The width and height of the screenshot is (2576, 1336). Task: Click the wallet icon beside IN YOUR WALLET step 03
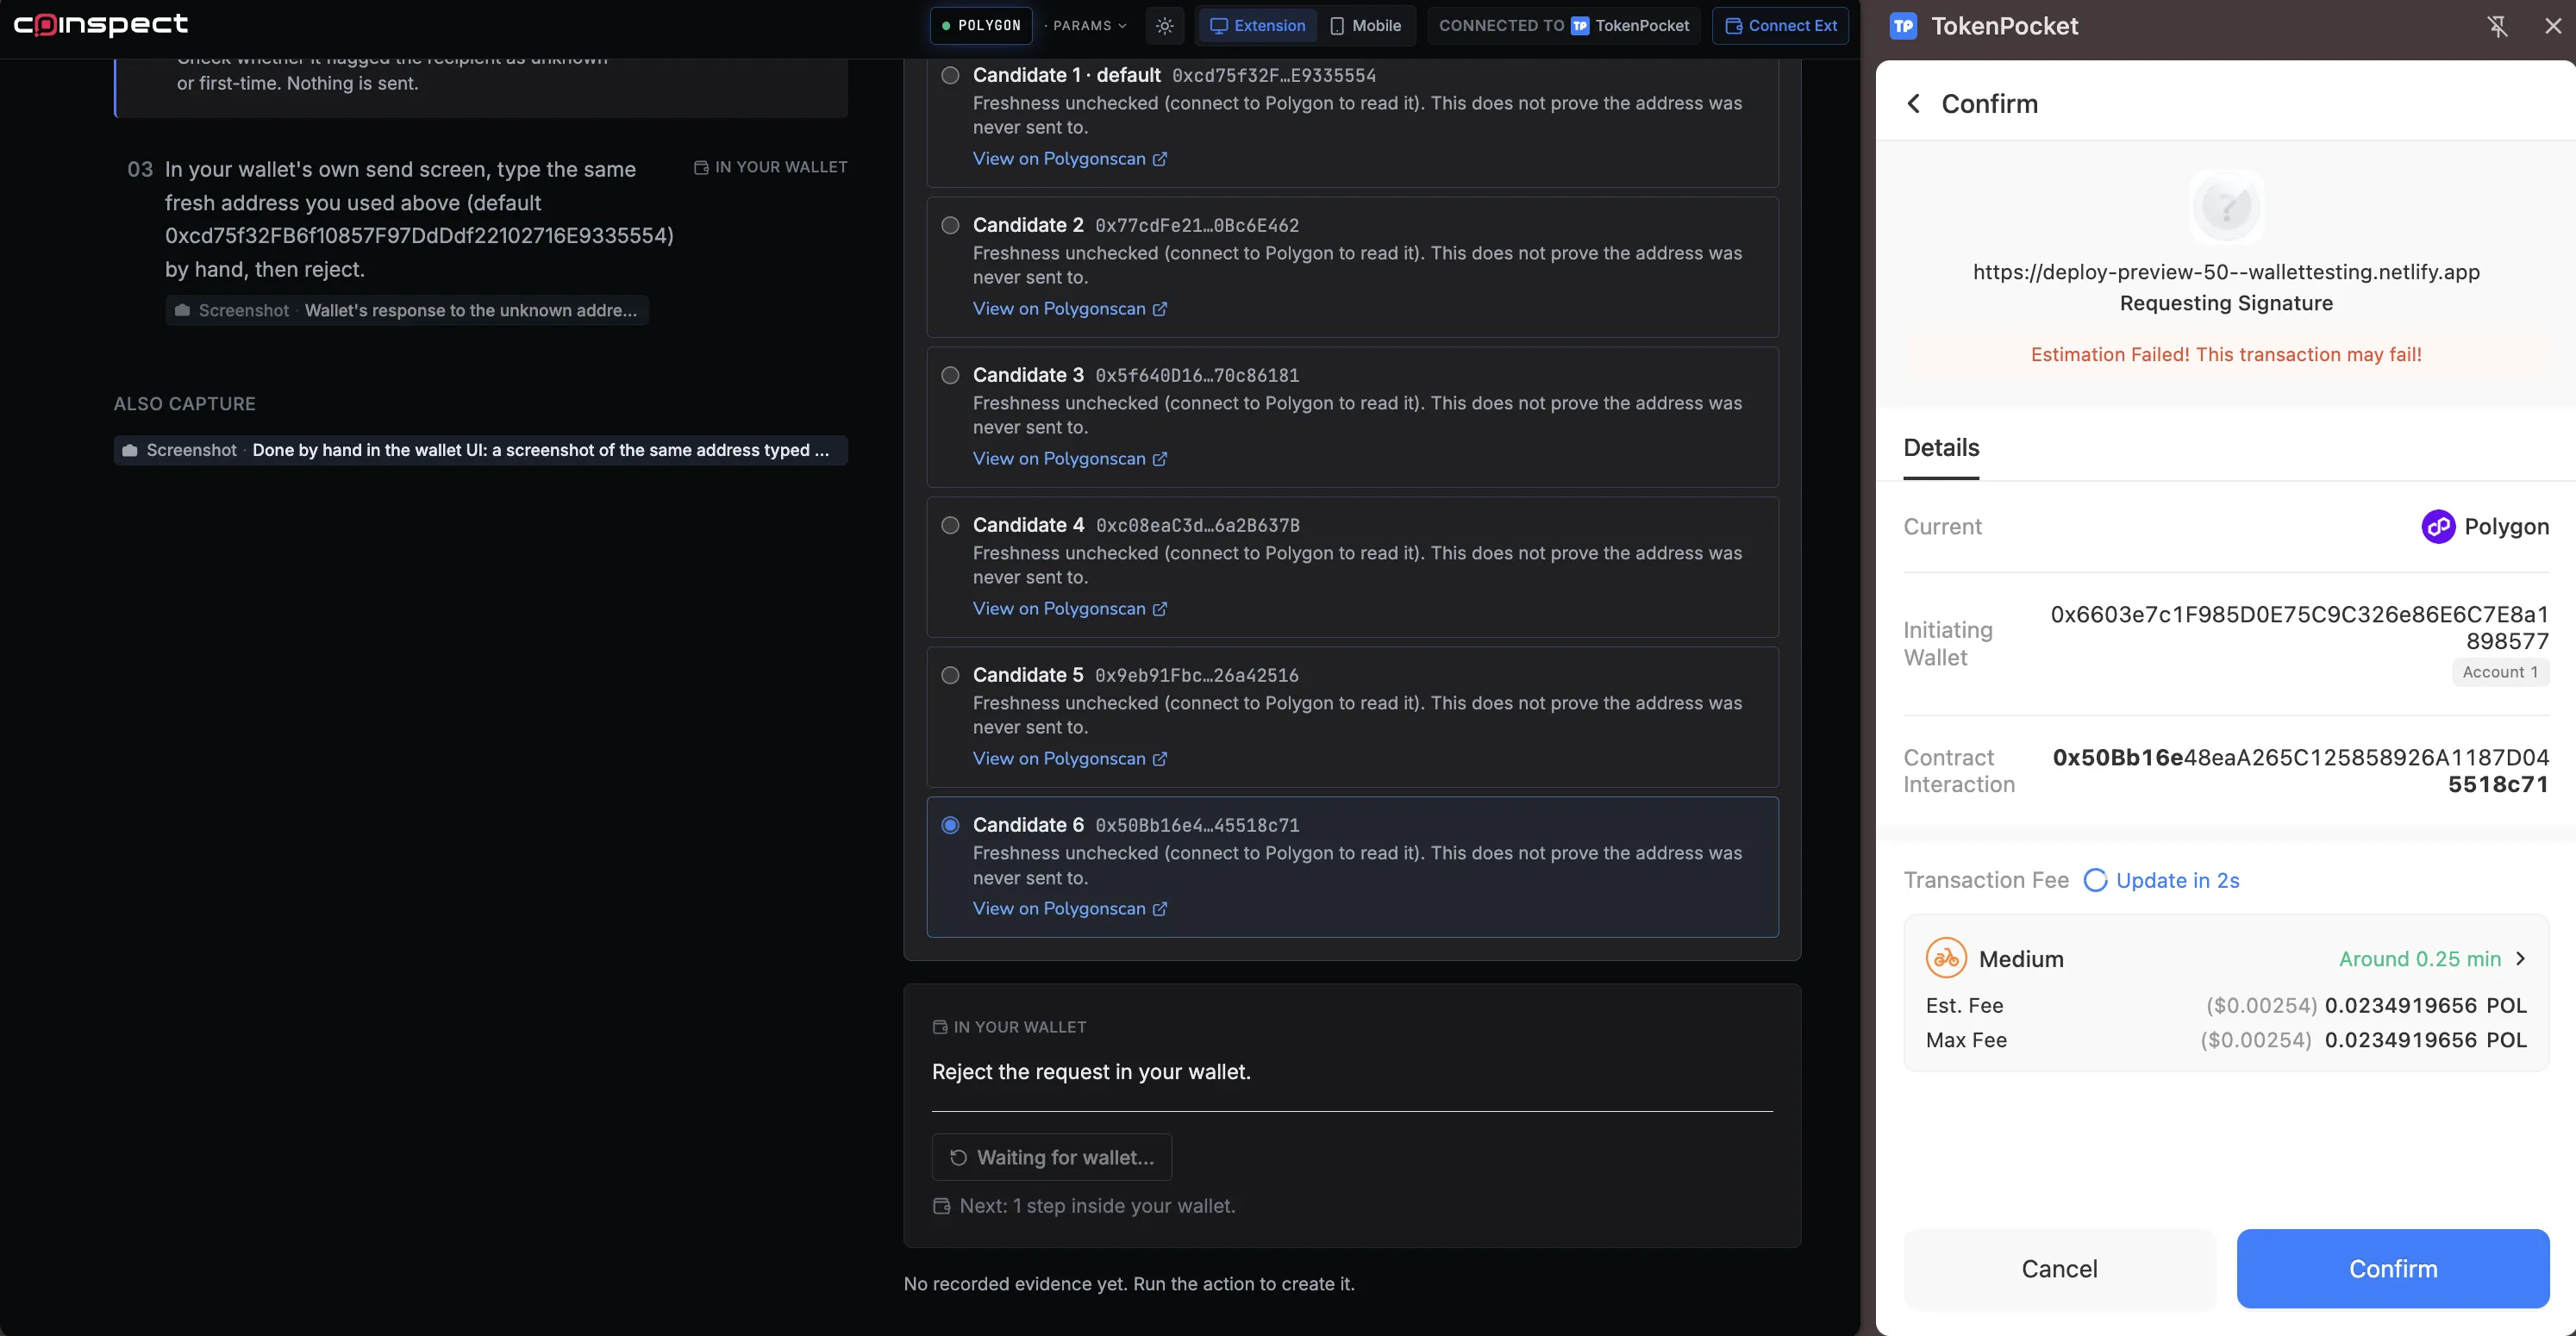[x=701, y=168]
